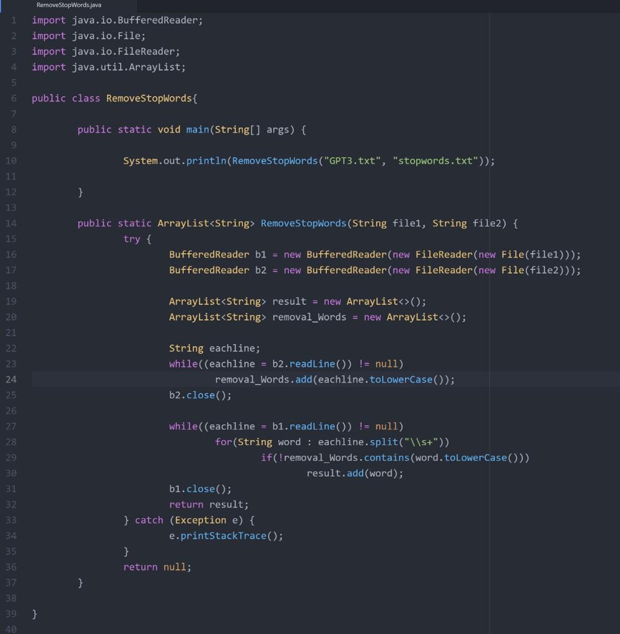Click RemoveStopWords method name on line 14
The image size is (620, 634).
pos(303,223)
